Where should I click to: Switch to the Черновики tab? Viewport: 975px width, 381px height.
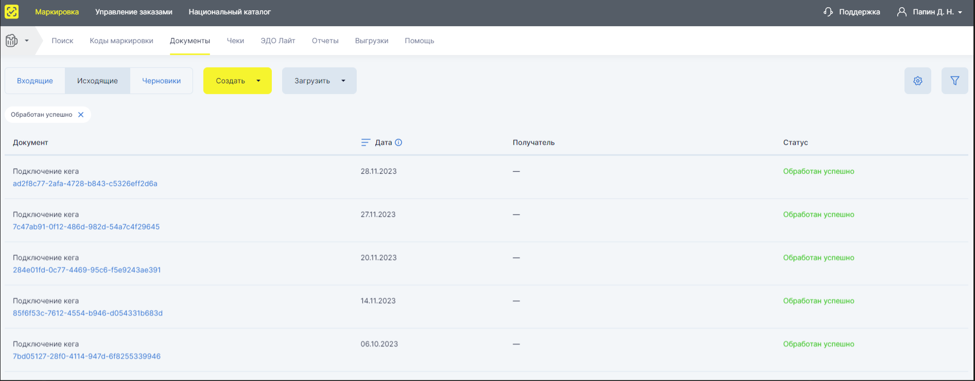[161, 81]
